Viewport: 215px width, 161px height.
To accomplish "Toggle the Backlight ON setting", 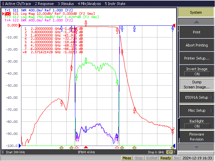I will [x=197, y=124].
